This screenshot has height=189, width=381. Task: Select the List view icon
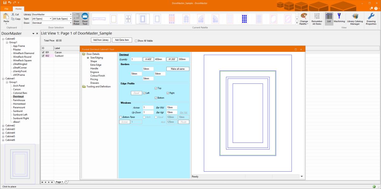(329, 18)
